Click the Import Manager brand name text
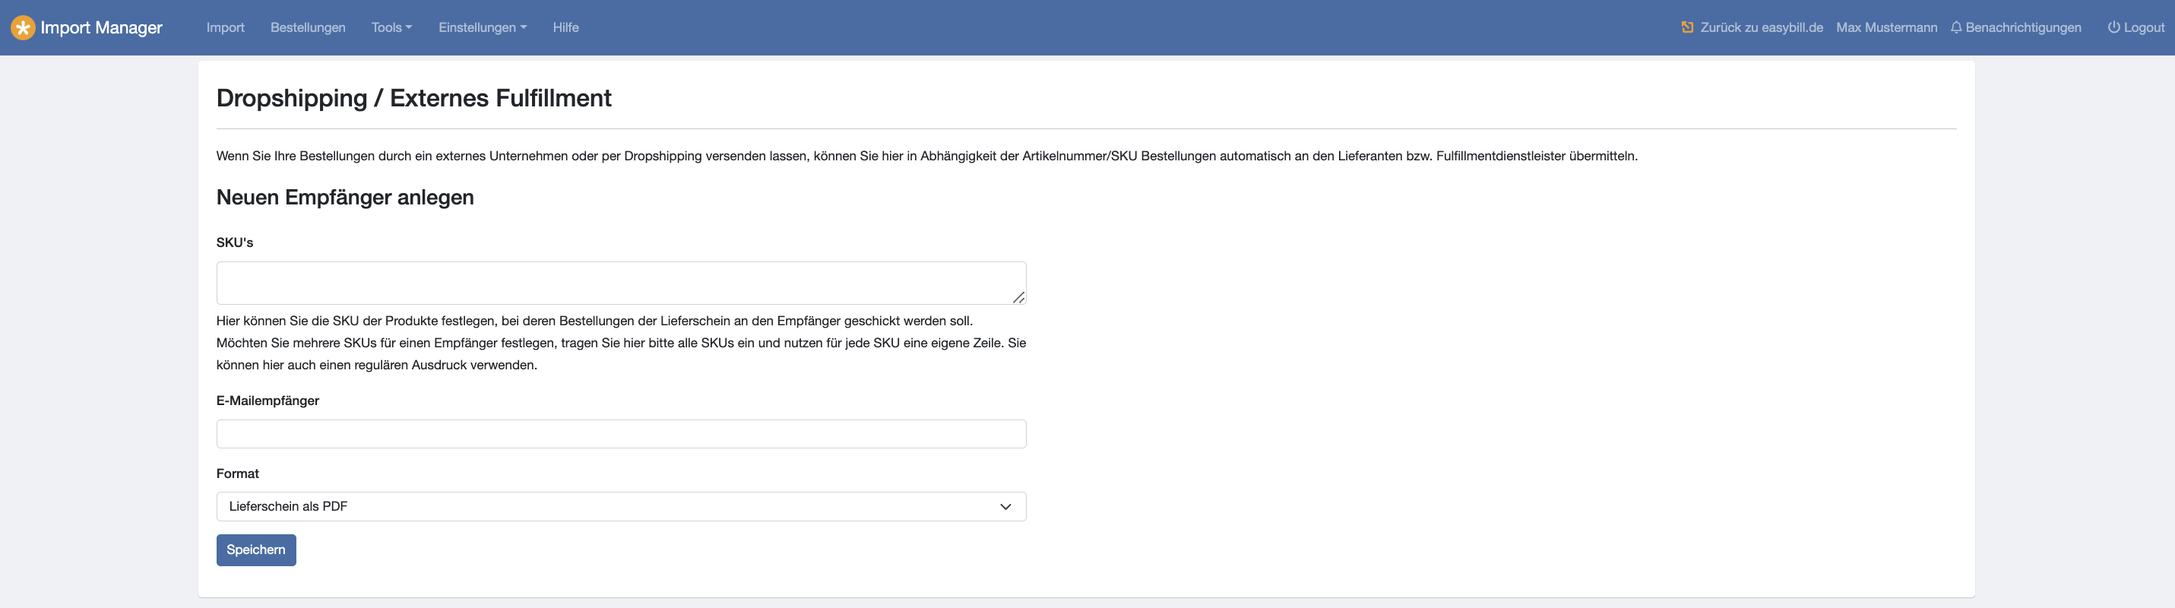 (x=101, y=28)
